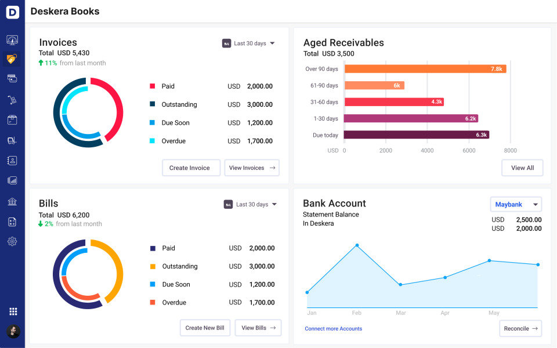Open the Maybank account dropdown
The height and width of the screenshot is (348, 557).
(515, 204)
